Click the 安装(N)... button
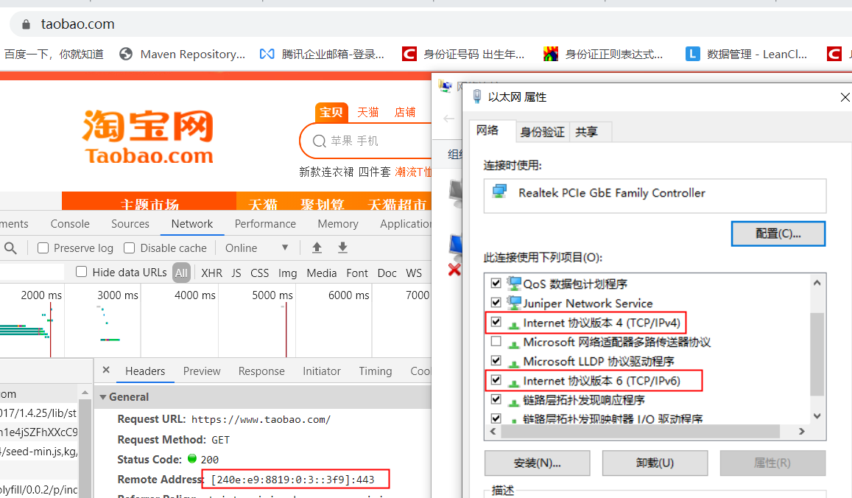852x498 pixels. tap(537, 463)
